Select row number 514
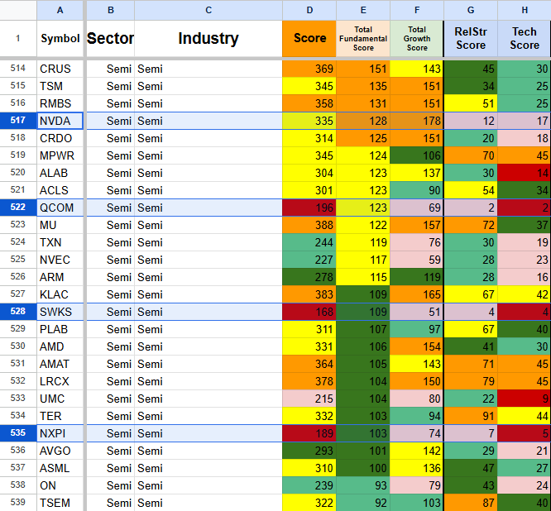The image size is (551, 511). [x=18, y=69]
